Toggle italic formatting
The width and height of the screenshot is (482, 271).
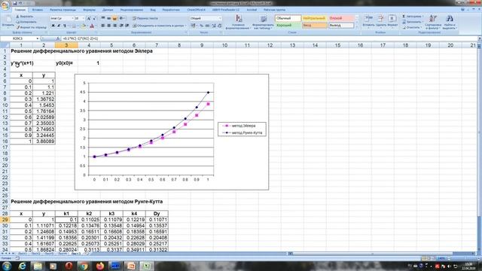(59, 26)
